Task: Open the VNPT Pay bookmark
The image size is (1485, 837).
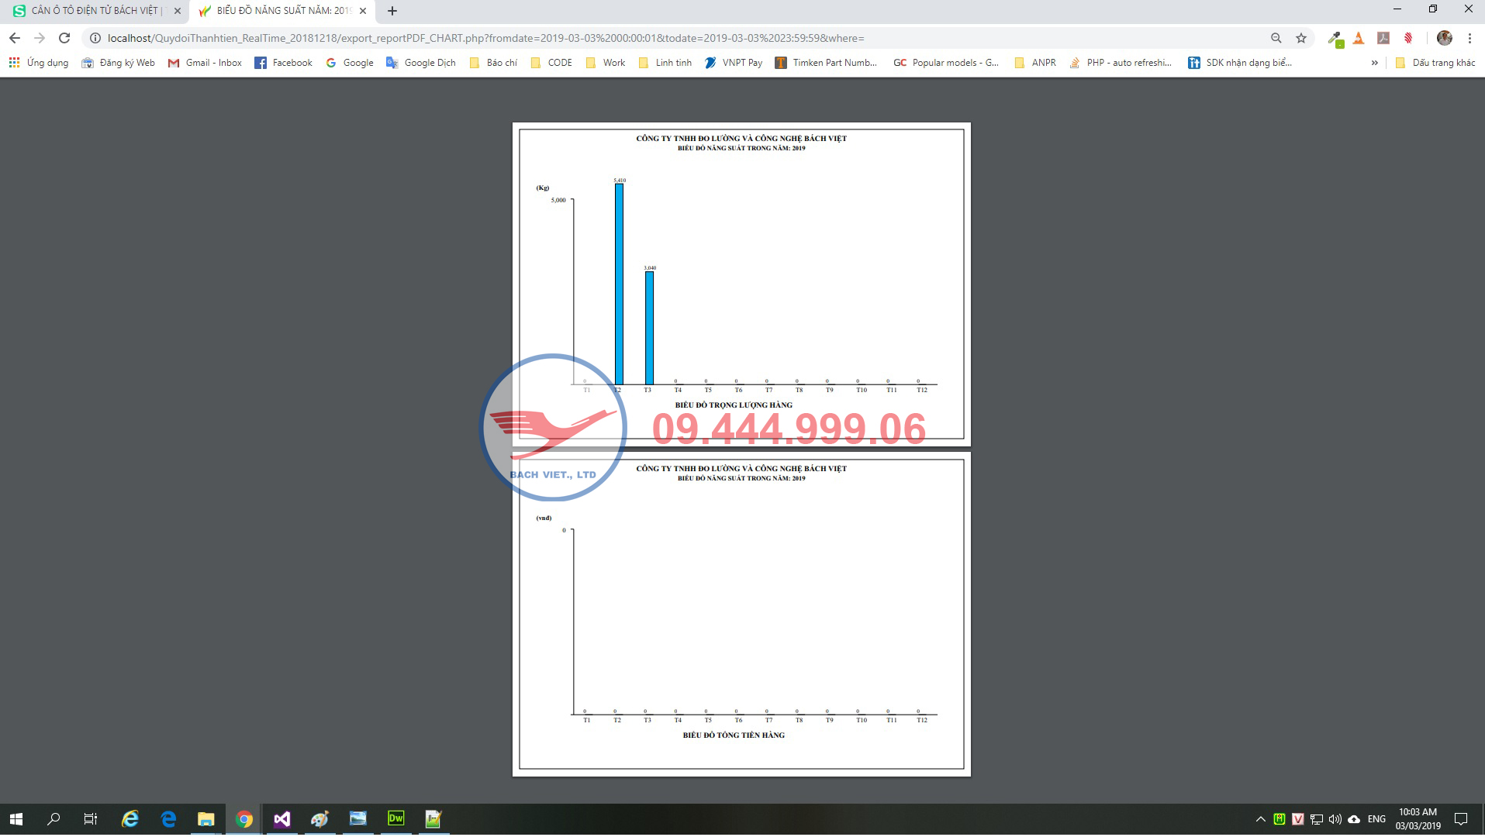Action: tap(734, 63)
